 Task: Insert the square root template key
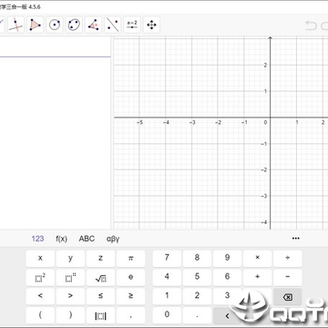click(x=100, y=278)
